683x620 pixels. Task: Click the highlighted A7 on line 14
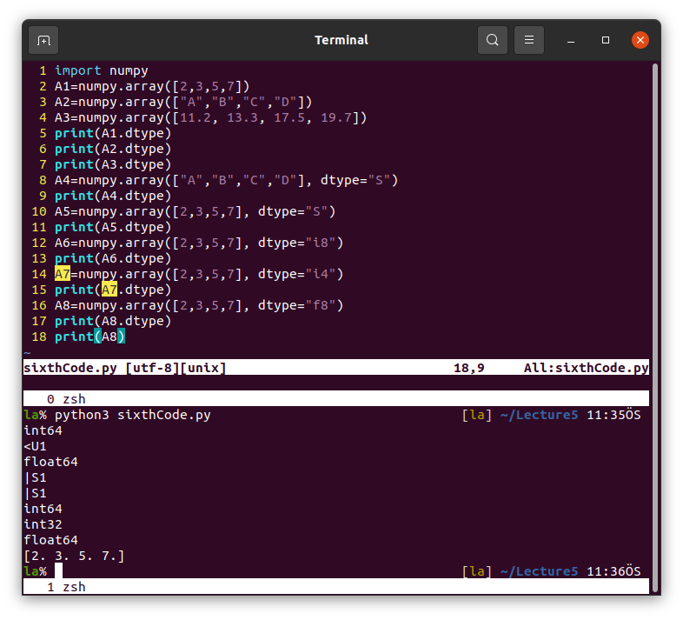(63, 274)
